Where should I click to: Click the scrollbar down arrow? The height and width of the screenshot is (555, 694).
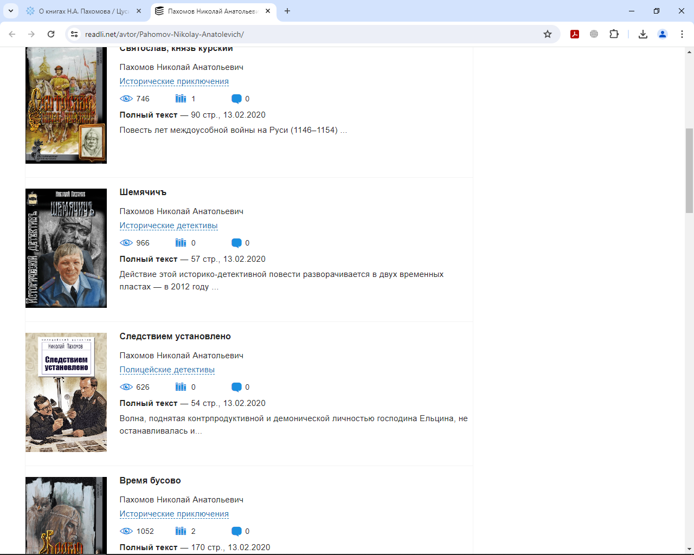point(689,549)
